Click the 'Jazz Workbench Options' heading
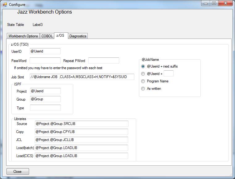The height and width of the screenshot is (179, 235). [44, 12]
